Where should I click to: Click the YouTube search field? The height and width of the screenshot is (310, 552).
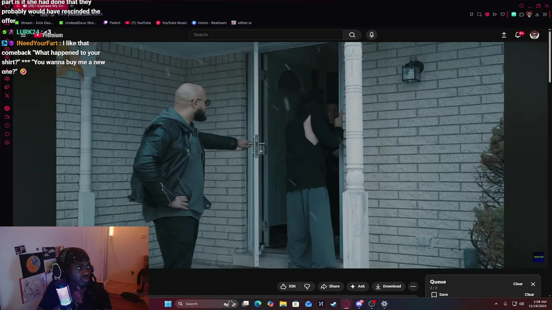[x=266, y=35]
